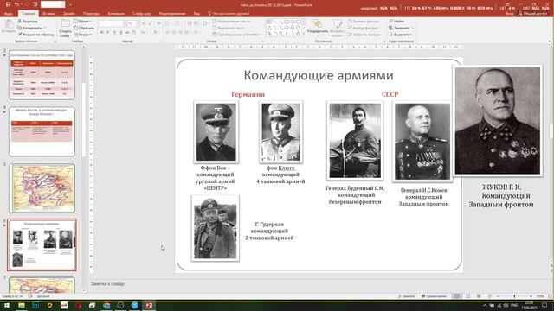Select the Командующие армиями slide title
The width and height of the screenshot is (554, 311).
pos(319,75)
